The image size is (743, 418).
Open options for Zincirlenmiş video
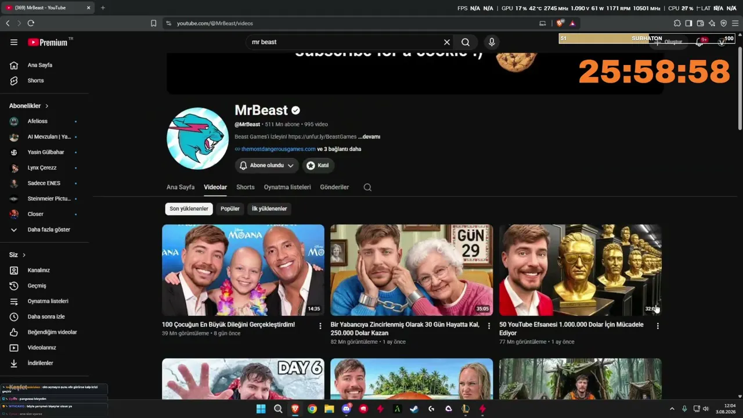click(x=489, y=326)
